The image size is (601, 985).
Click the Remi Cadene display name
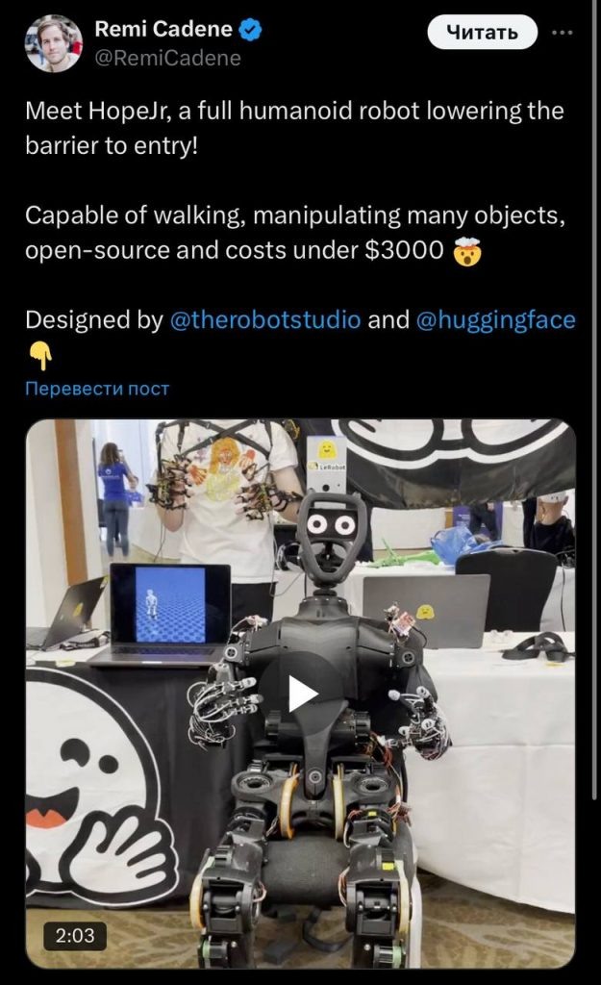163,29
